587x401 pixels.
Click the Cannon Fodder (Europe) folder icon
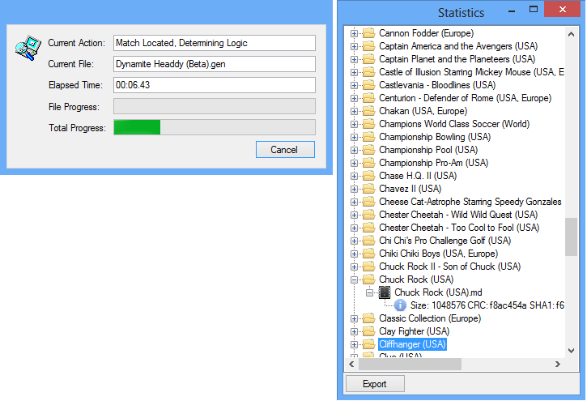(x=368, y=33)
